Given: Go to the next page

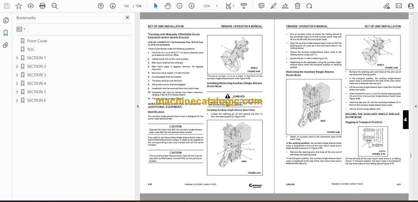Looking at the screenshot, I should click(x=113, y=6).
